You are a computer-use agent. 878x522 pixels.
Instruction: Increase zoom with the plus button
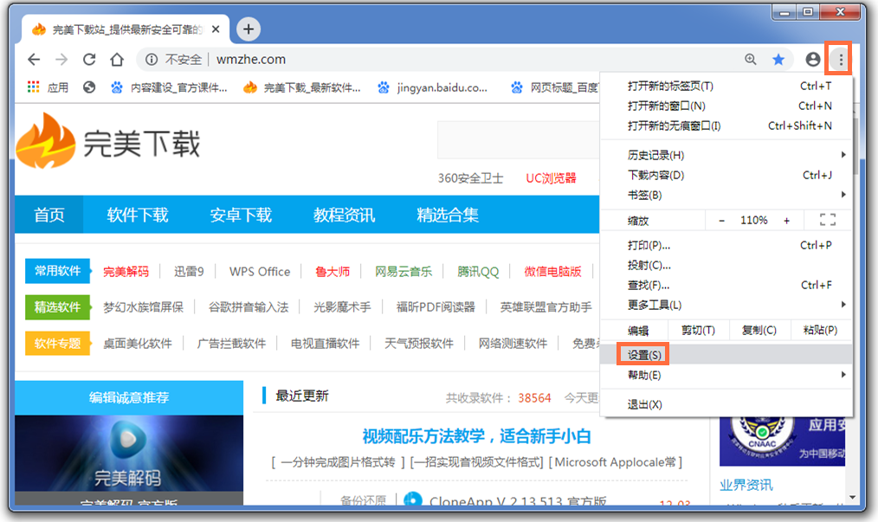pyautogui.click(x=786, y=221)
